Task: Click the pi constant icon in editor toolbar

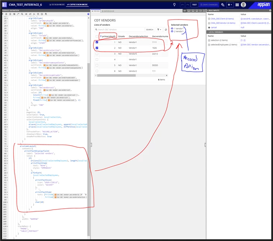Action: pyautogui.click(x=38, y=14)
